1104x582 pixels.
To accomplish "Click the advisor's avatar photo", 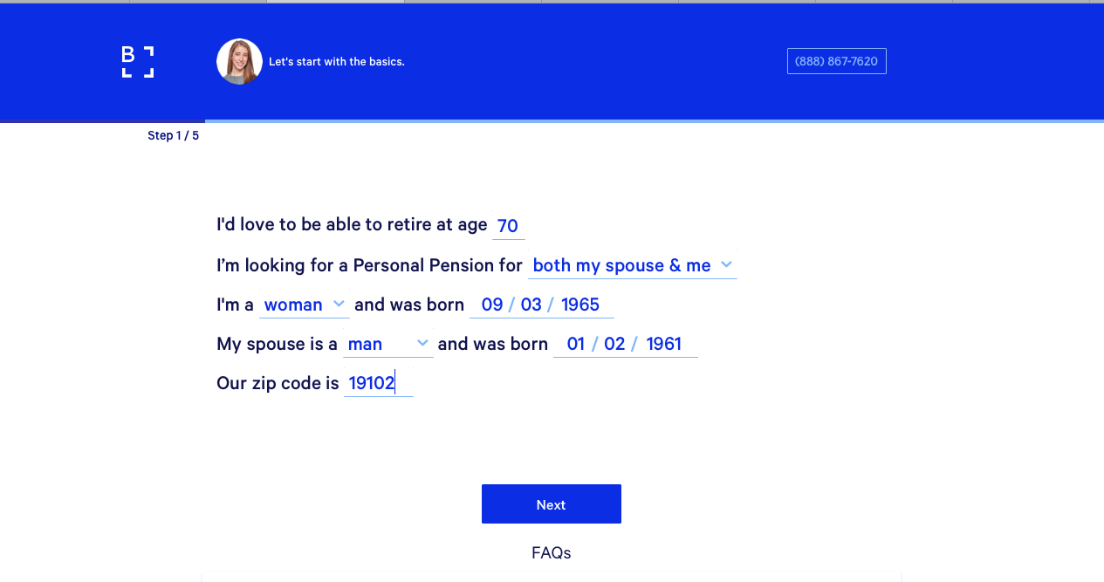I will tap(239, 62).
